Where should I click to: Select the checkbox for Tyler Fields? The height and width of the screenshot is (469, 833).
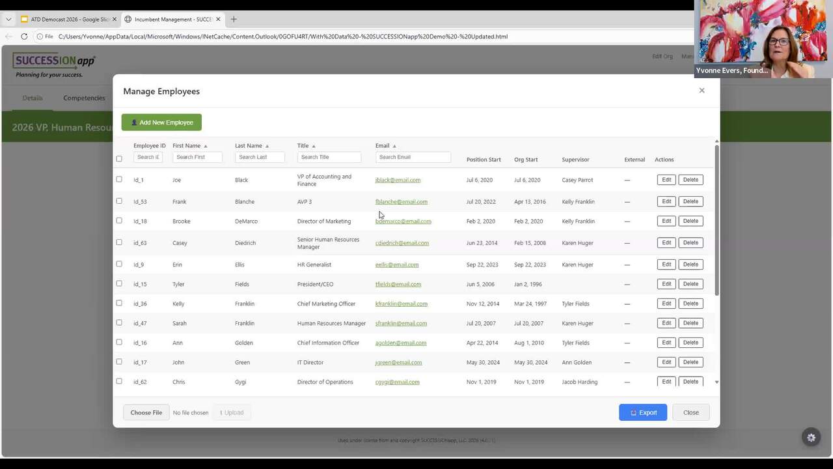click(119, 283)
